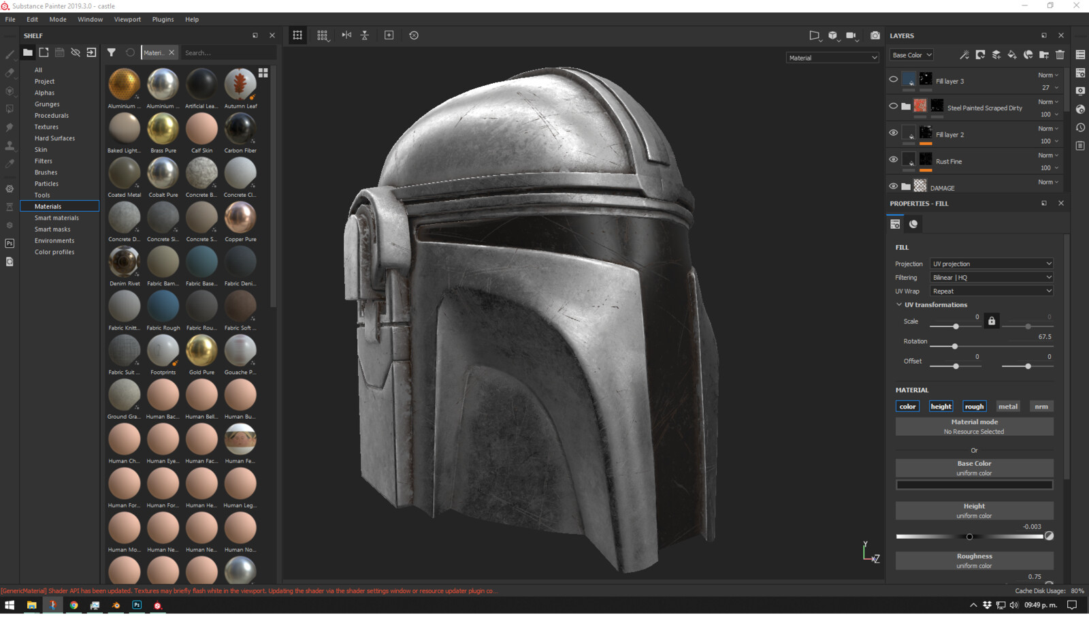Click the shelf import resources icon
1089x617 pixels.
pyautogui.click(x=91, y=52)
